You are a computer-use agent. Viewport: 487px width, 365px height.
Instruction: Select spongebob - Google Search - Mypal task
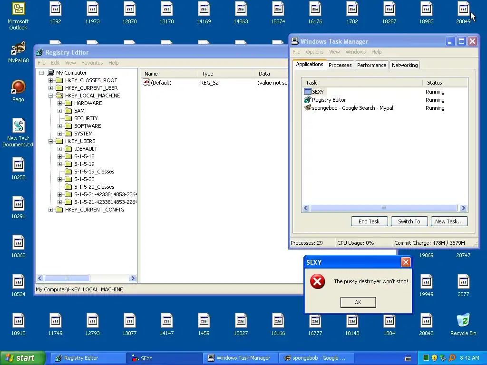[x=352, y=108]
